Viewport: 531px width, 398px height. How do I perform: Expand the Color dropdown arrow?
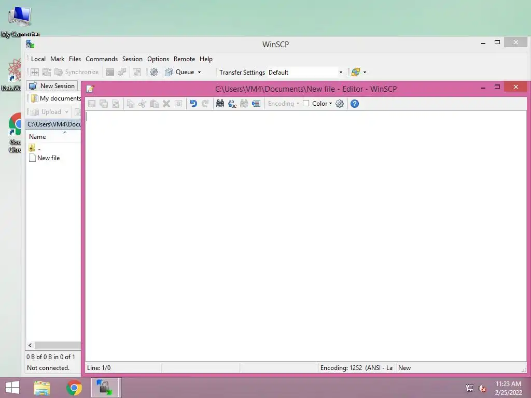[330, 104]
